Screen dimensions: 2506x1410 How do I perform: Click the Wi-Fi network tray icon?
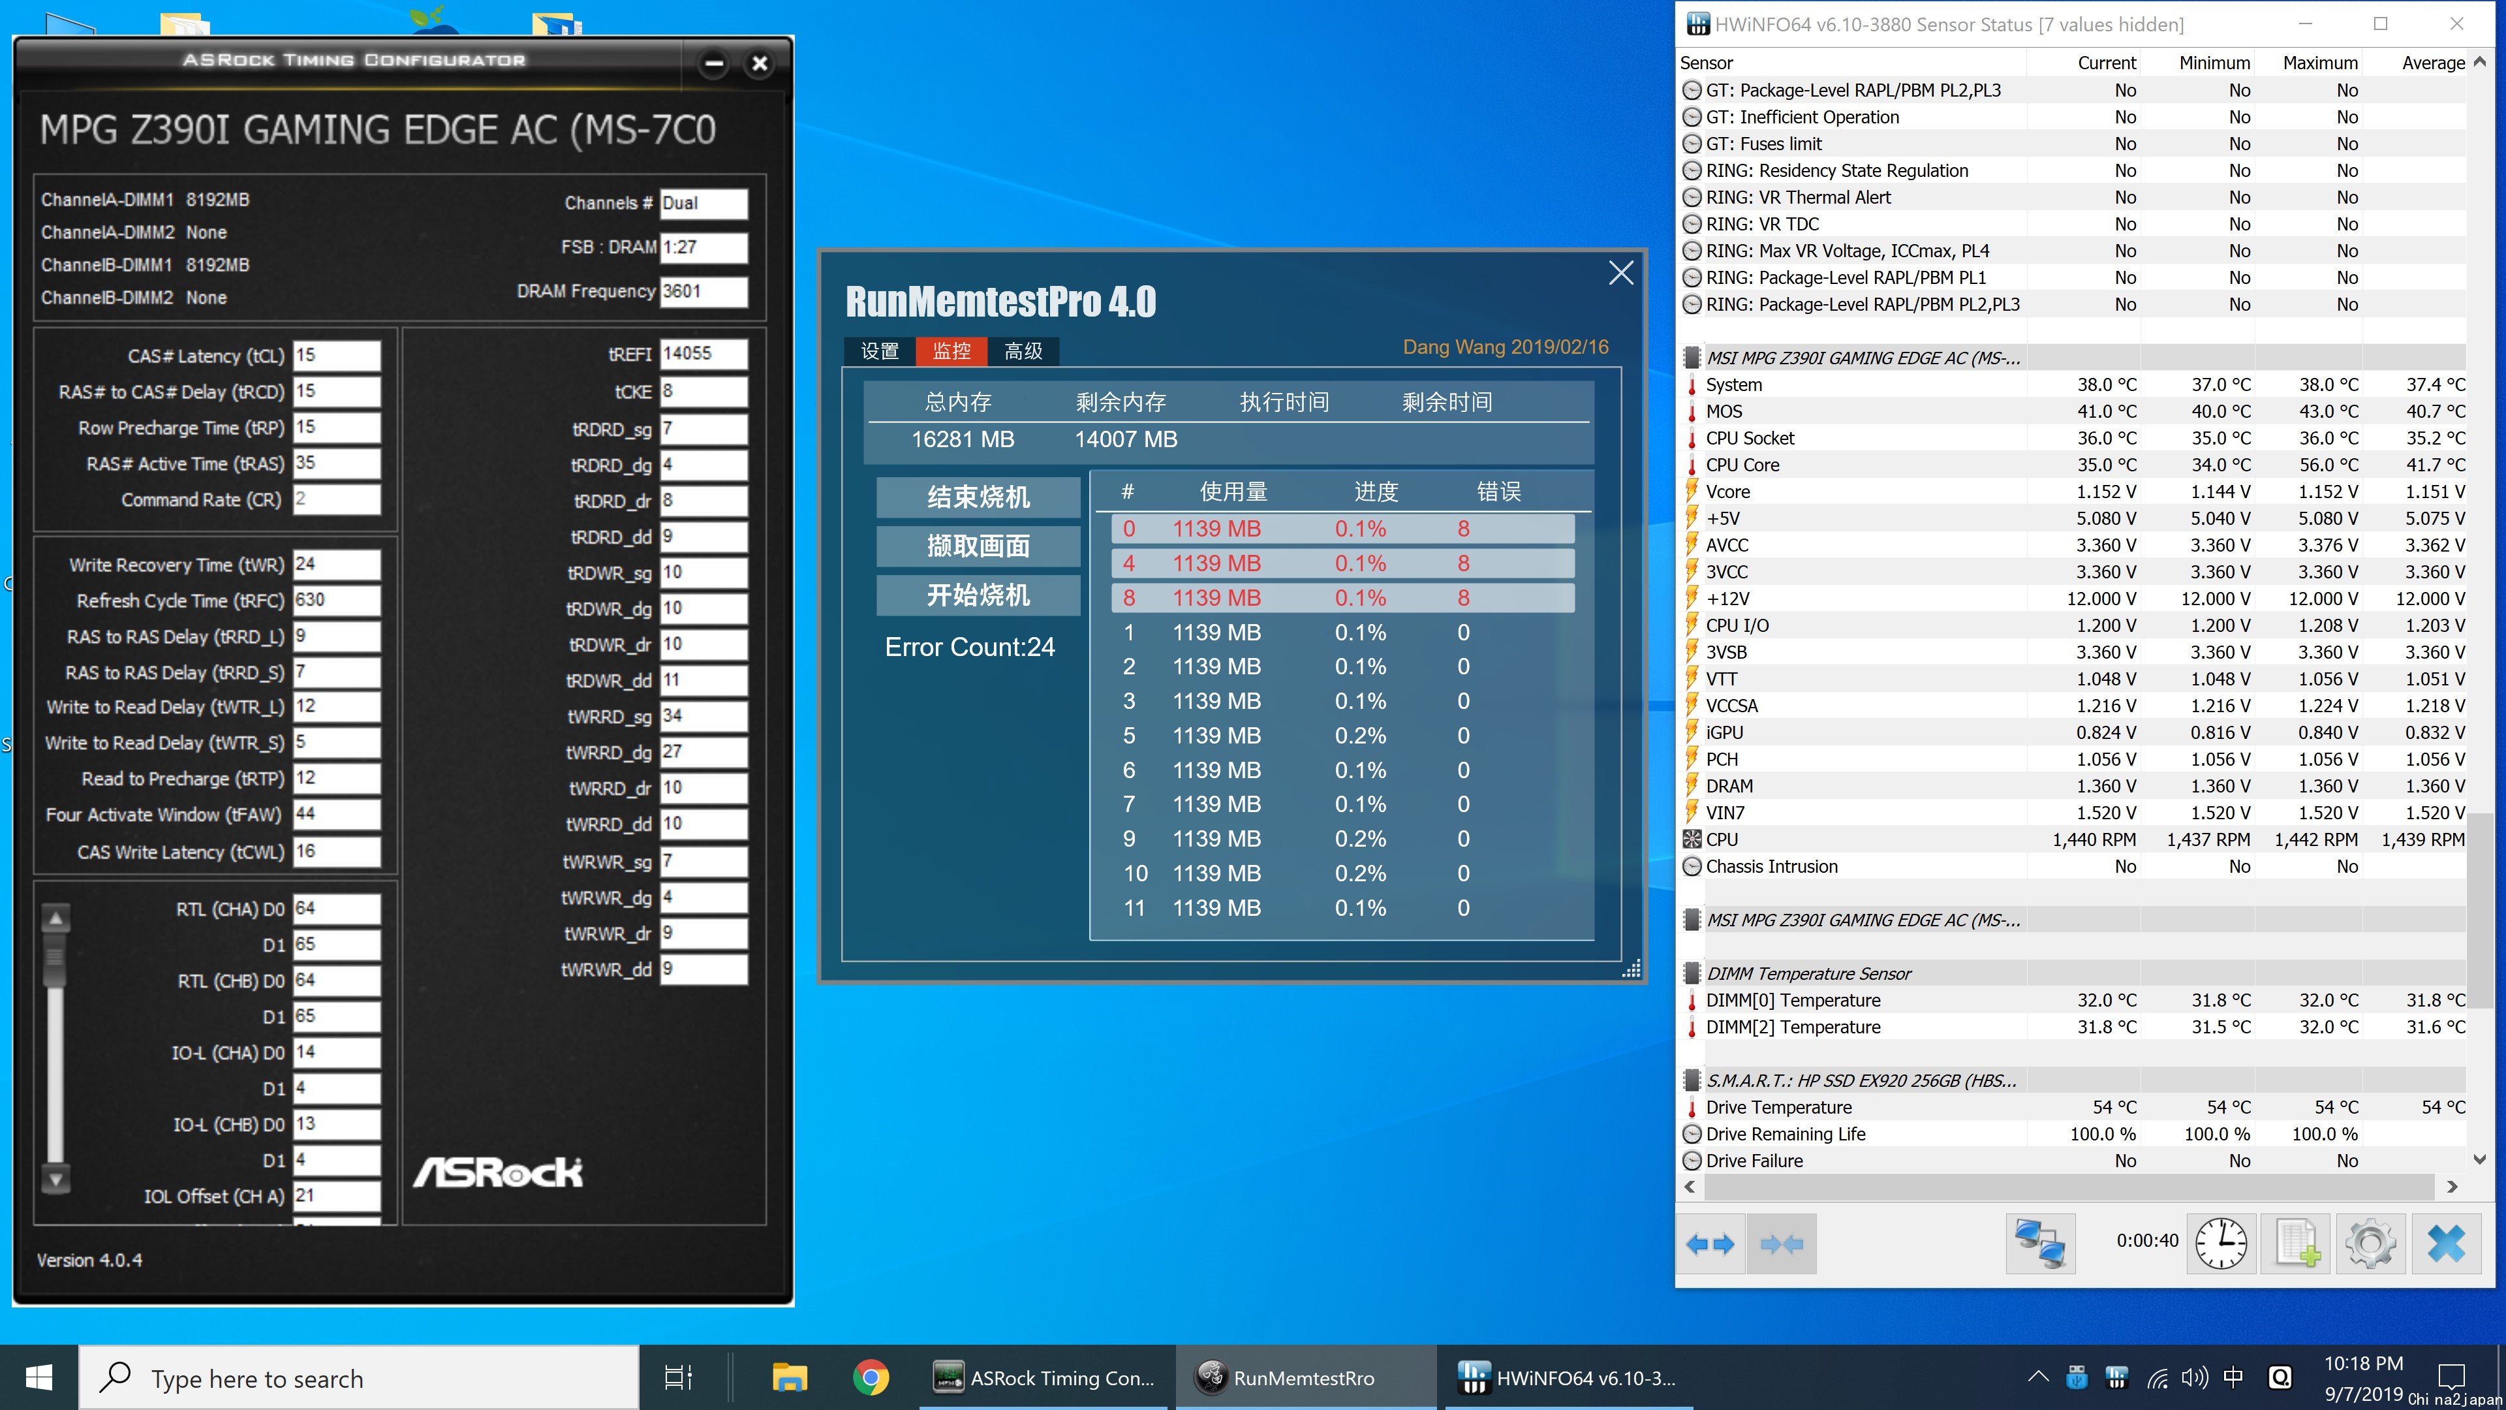[x=2157, y=1377]
